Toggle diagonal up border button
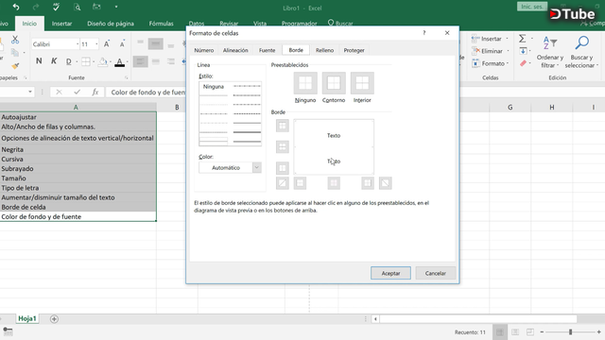Image resolution: width=605 pixels, height=340 pixels. pos(283,183)
